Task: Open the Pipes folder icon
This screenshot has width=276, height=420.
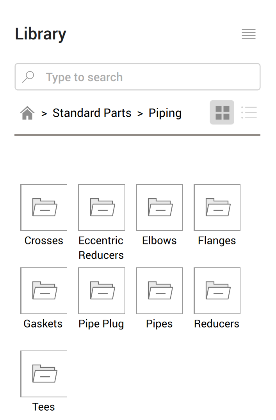Action: coord(159,290)
